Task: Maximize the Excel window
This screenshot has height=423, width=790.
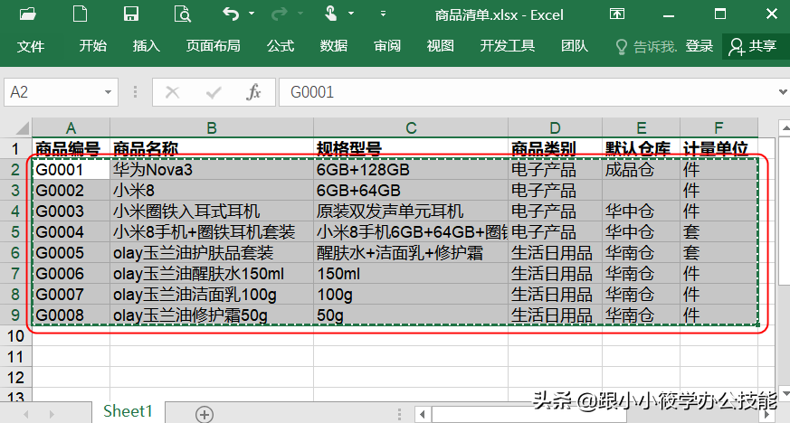Action: [x=720, y=14]
